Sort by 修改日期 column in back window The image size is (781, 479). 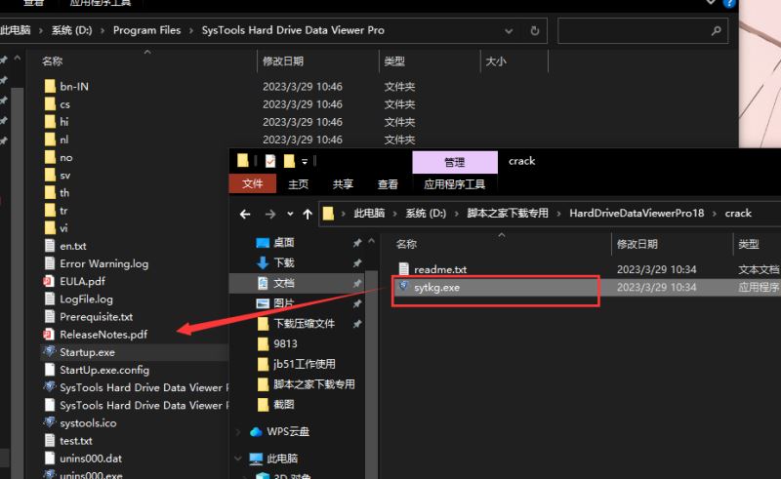[283, 61]
